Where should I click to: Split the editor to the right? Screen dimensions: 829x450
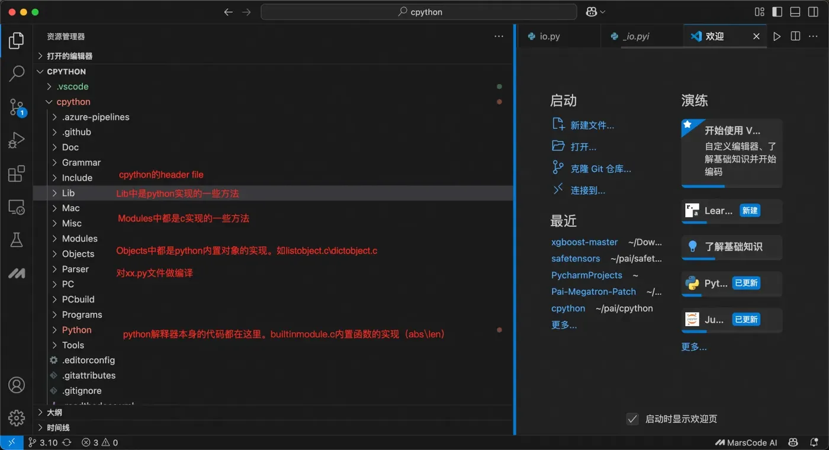[795, 36]
